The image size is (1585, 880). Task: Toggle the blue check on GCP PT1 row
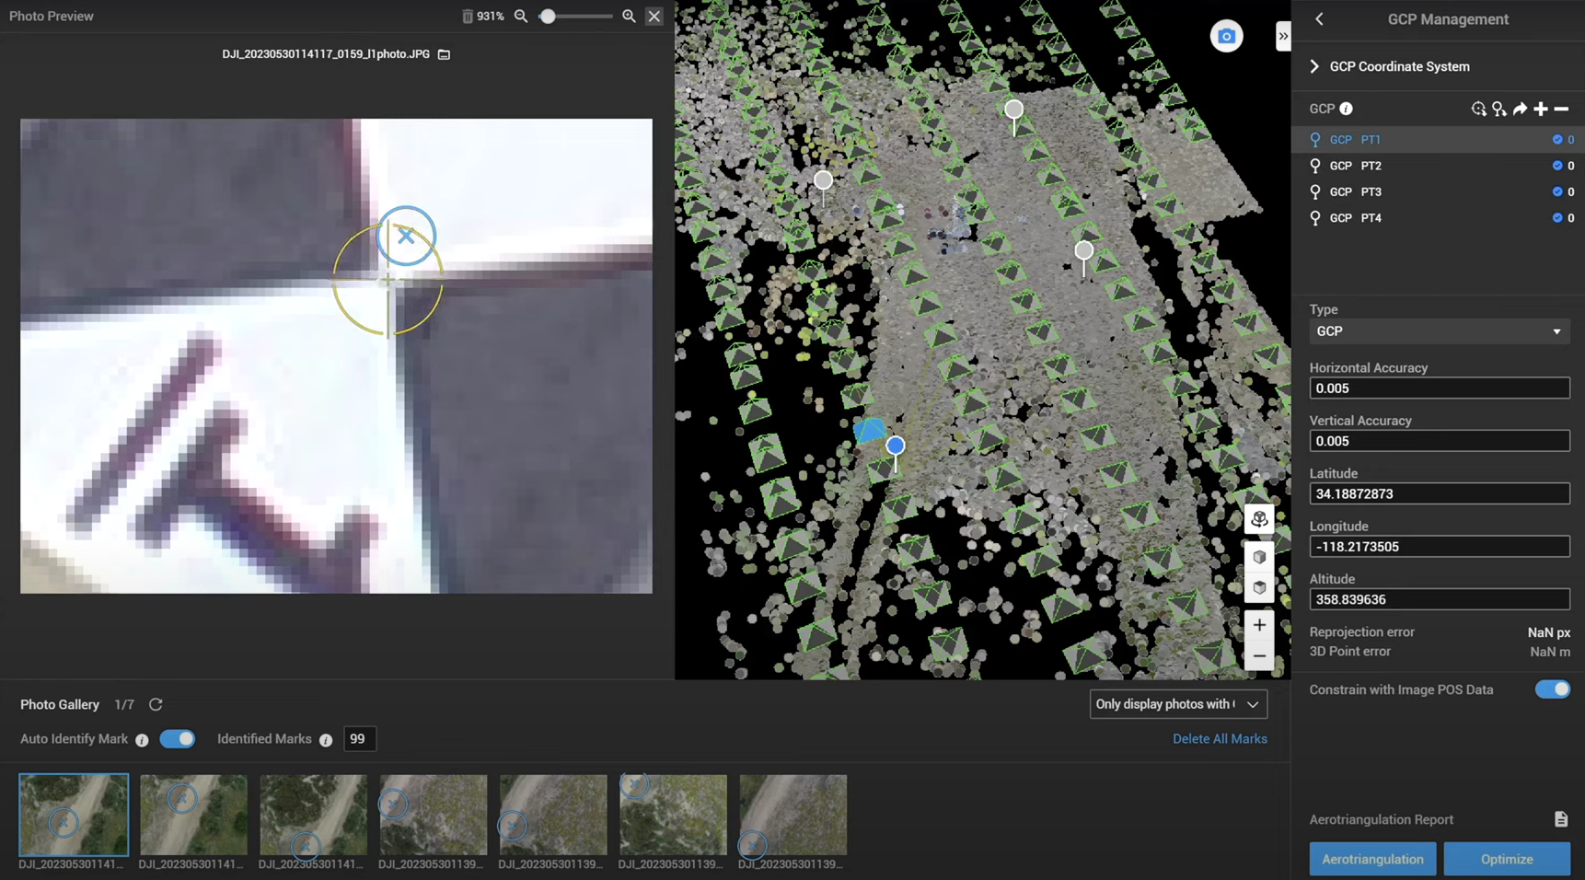tap(1557, 140)
